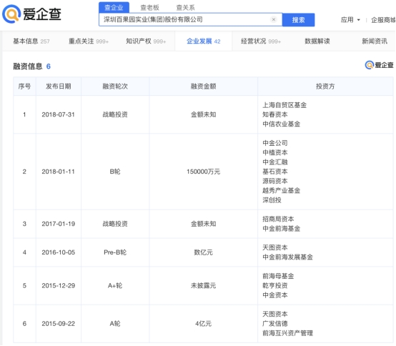Click investor 前海母基金
Viewport: 396px width, 346px height.
pyautogui.click(x=278, y=276)
